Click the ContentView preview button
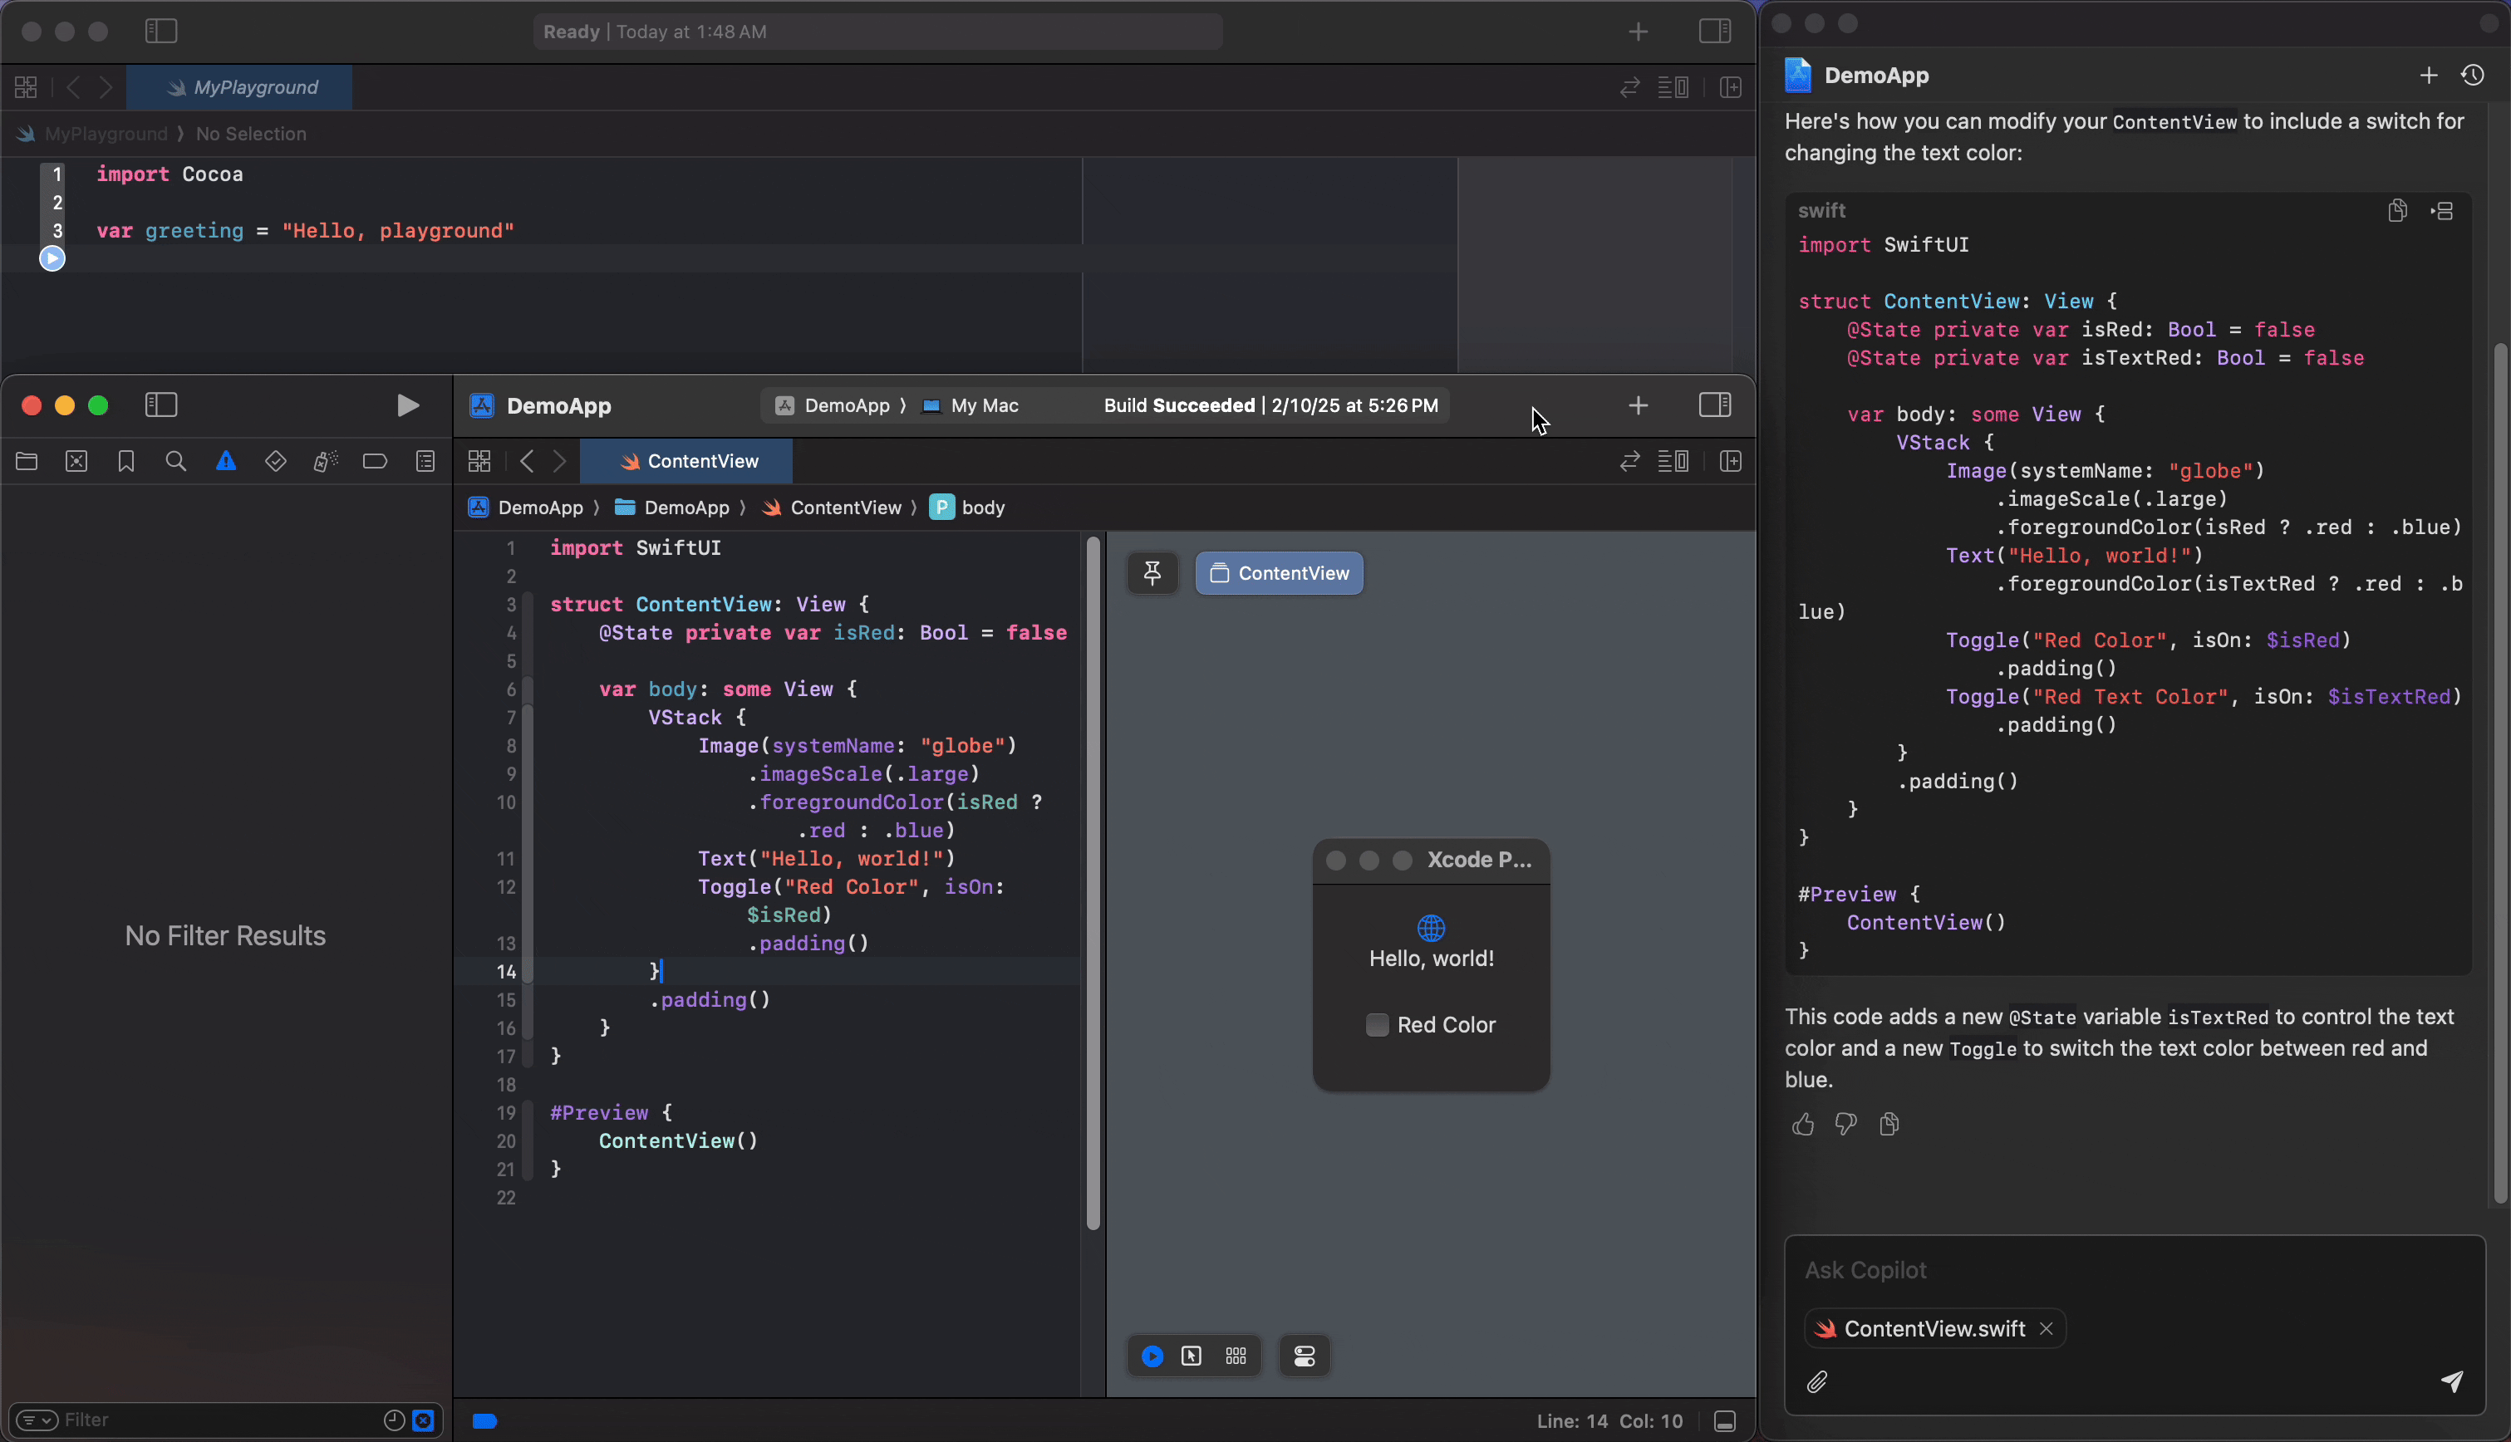 (1279, 573)
